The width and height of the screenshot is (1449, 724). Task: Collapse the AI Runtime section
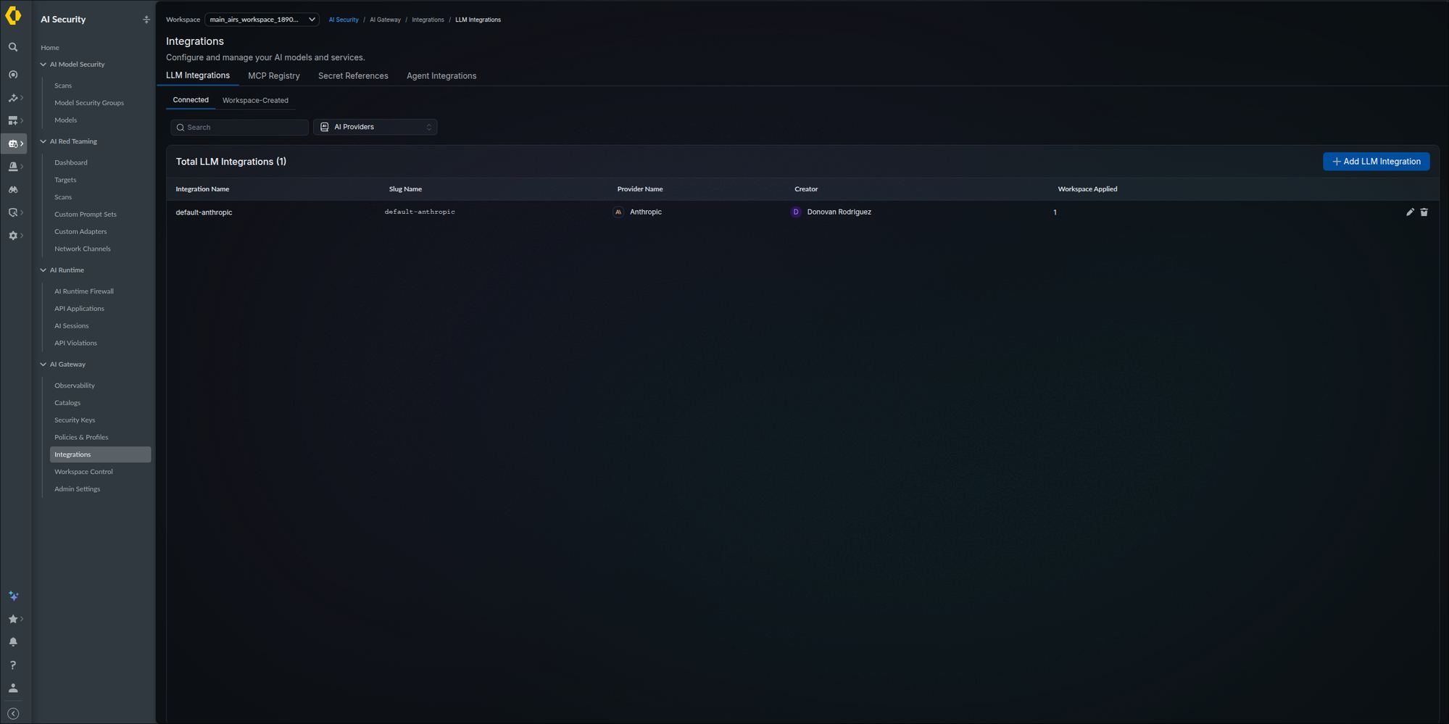(x=43, y=270)
